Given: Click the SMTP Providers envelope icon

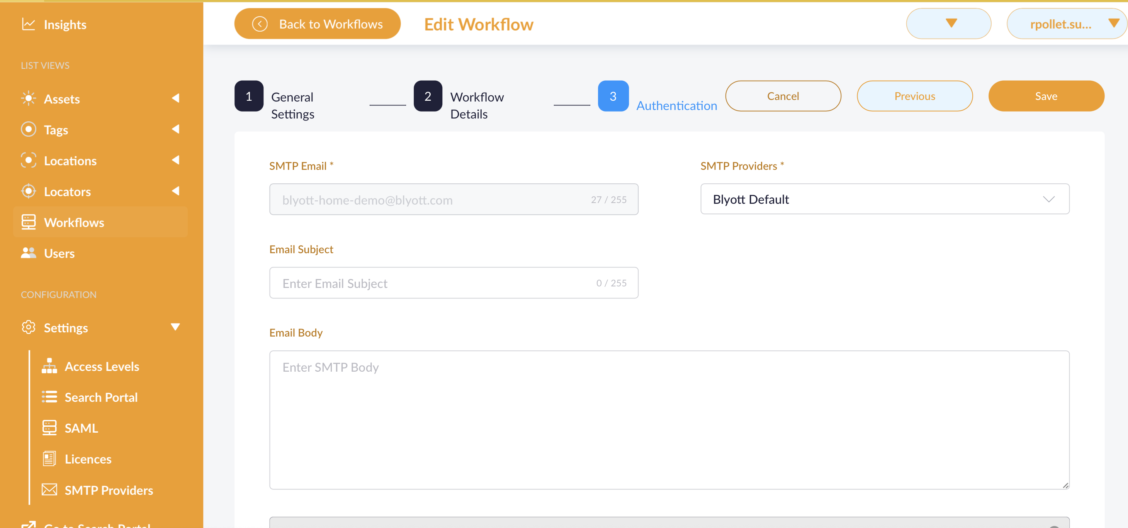Looking at the screenshot, I should coord(49,489).
